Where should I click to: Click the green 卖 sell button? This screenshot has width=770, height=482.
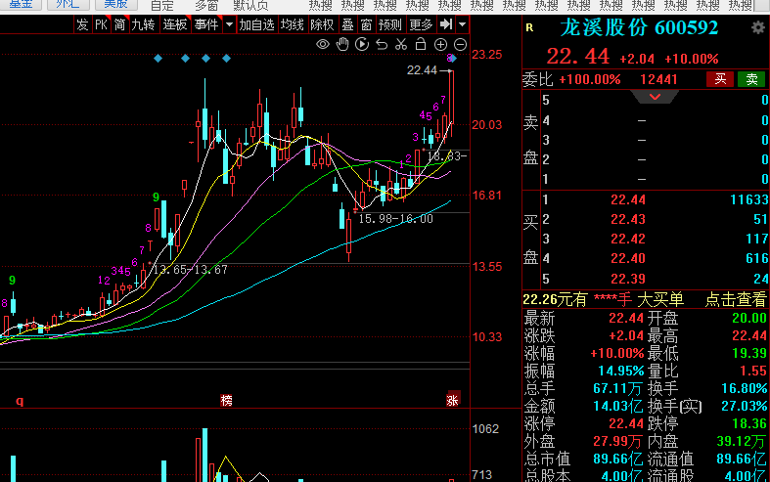tap(751, 79)
